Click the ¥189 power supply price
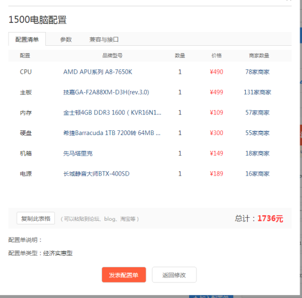The width and height of the screenshot is (302, 298). 216,174
